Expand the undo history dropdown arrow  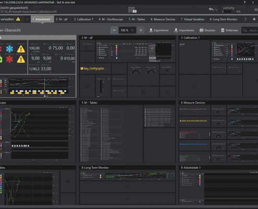pyautogui.click(x=216, y=9)
